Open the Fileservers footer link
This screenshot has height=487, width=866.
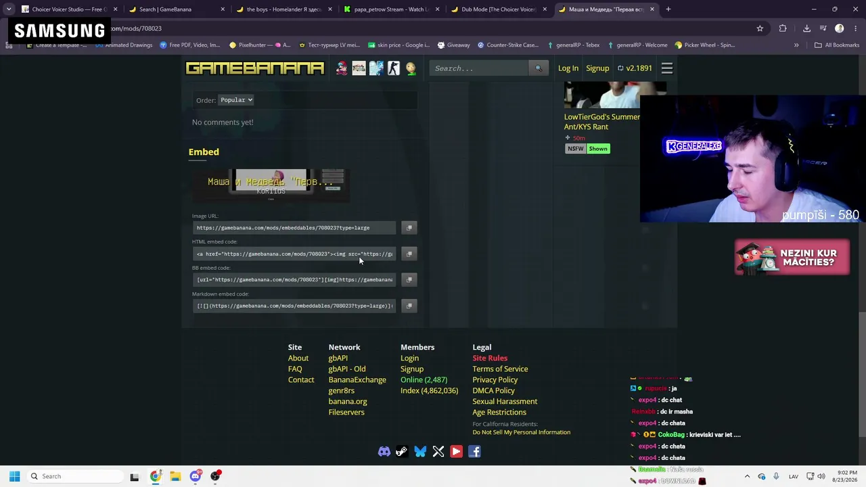point(346,413)
